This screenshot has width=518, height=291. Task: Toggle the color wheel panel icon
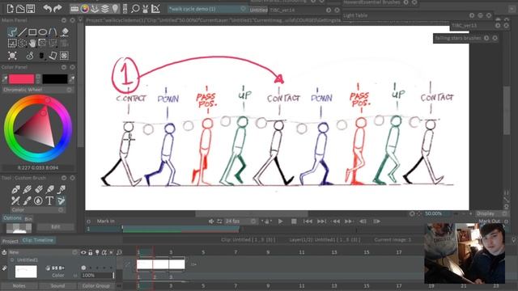tap(85, 9)
